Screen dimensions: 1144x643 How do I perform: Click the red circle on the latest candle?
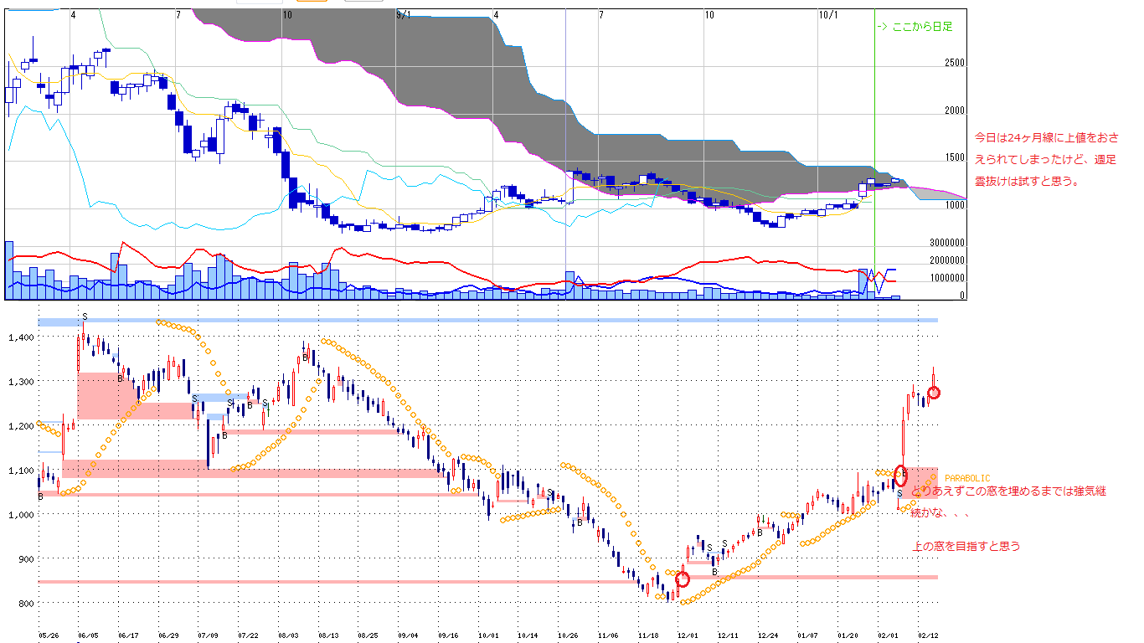934,393
